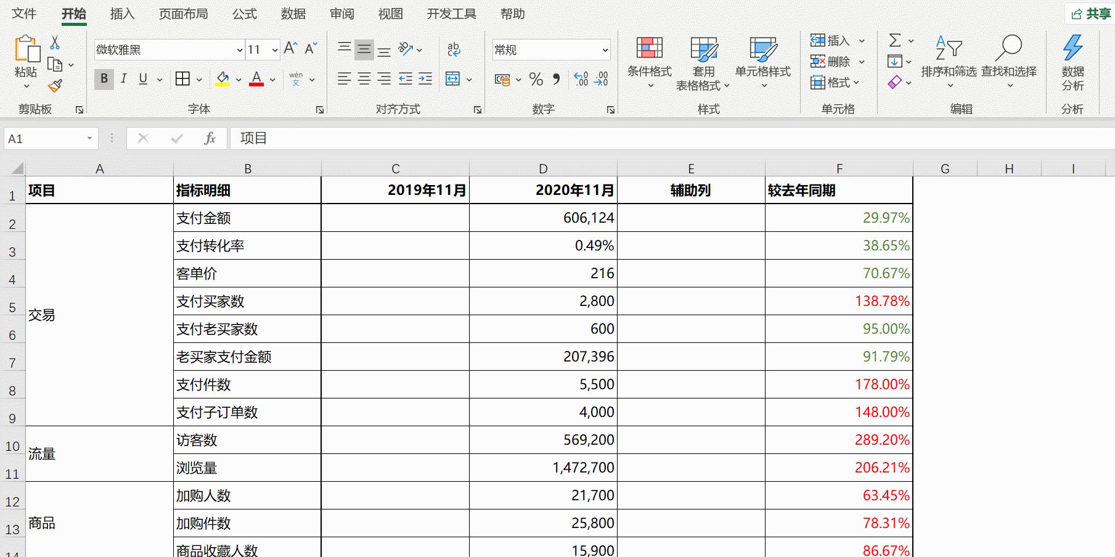Image resolution: width=1115 pixels, height=557 pixels.
Task: Toggle italic formatting
Action: (123, 78)
